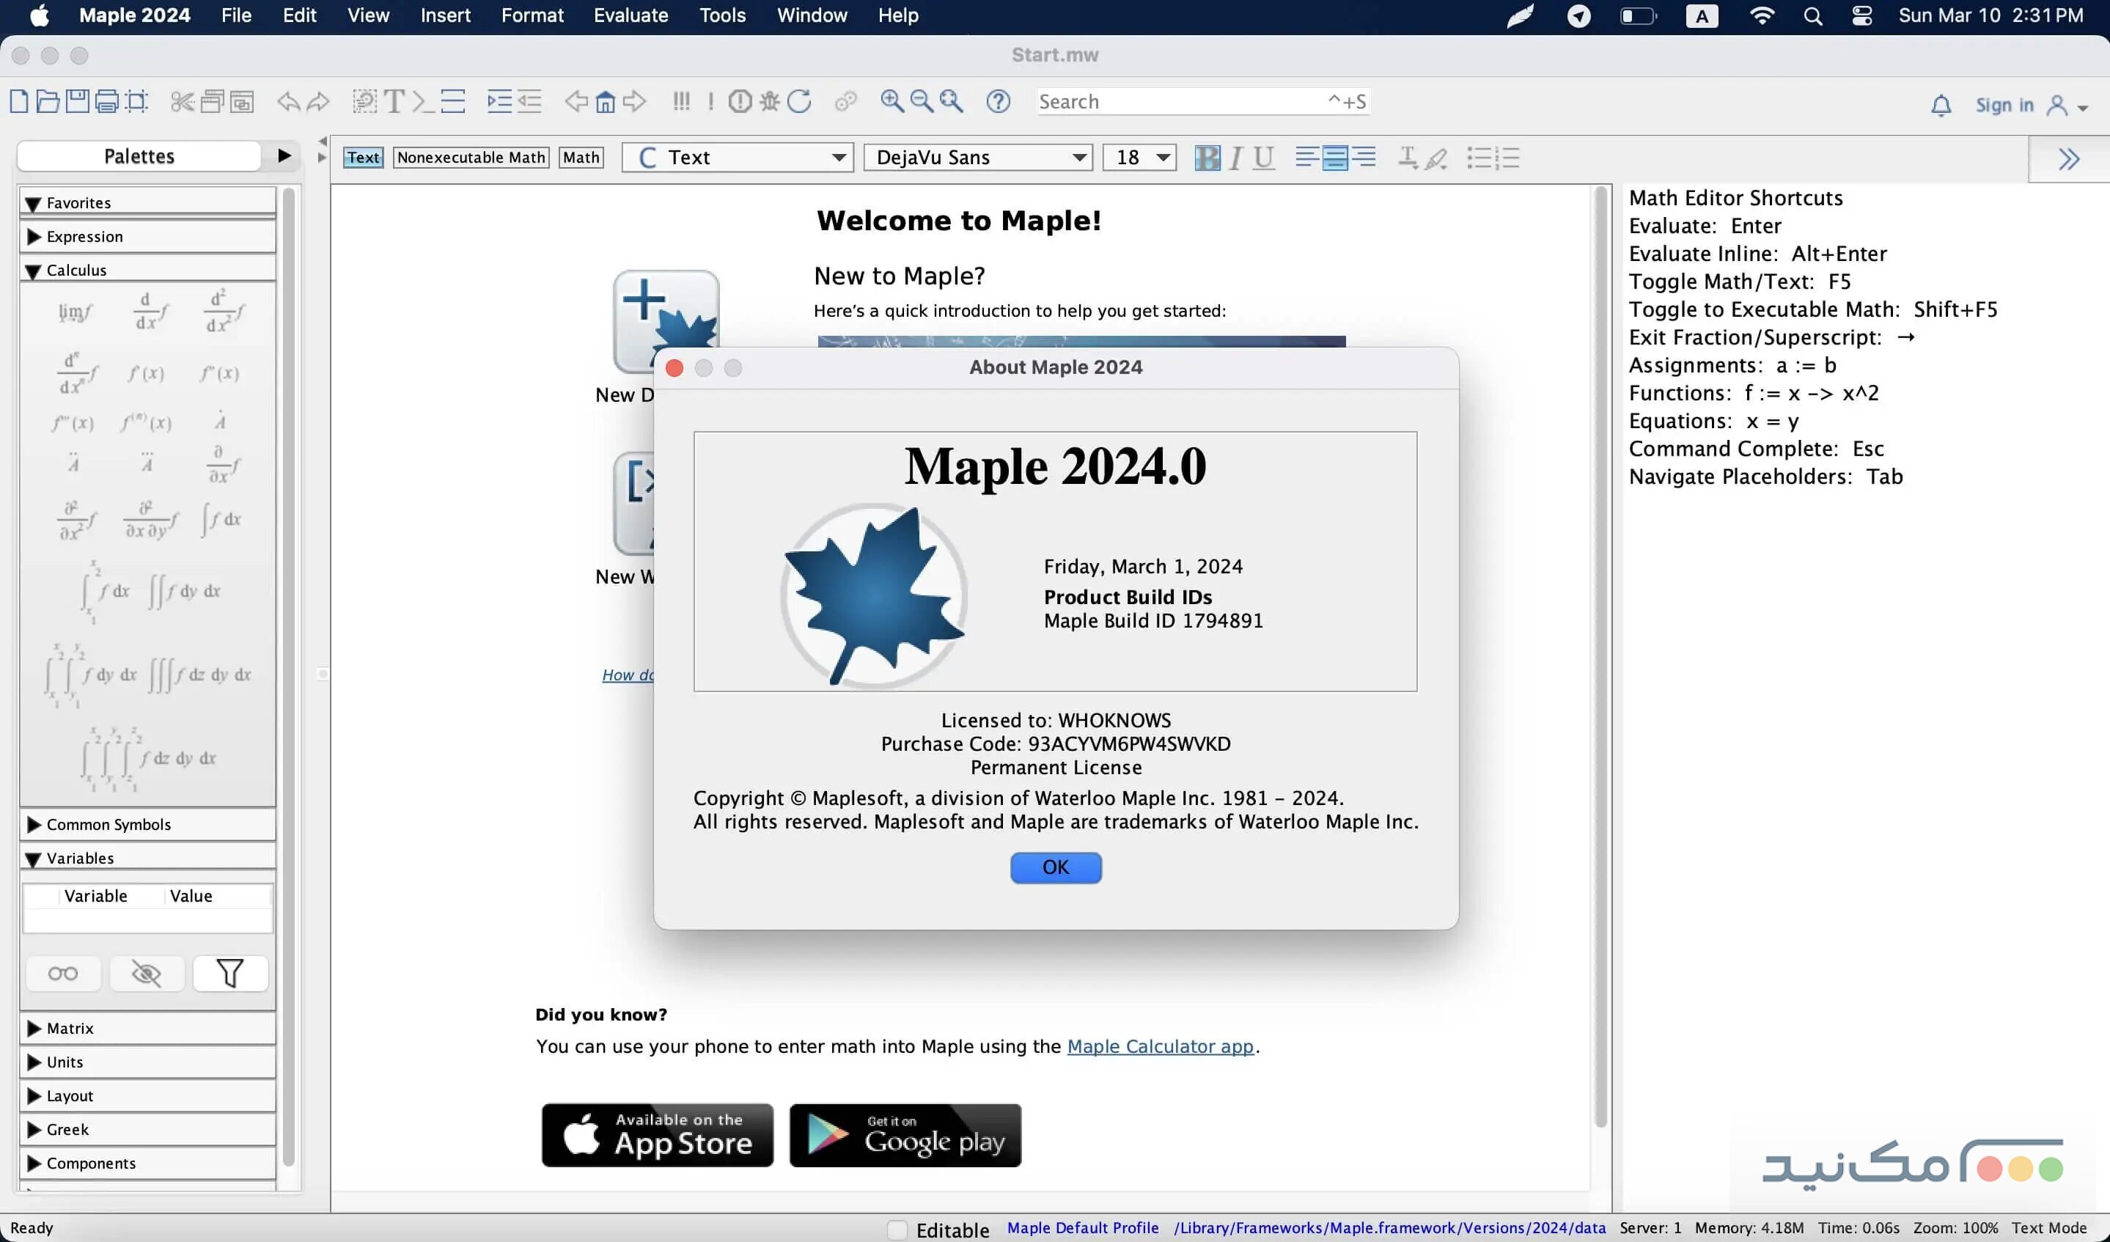
Task: Open the debug program icon
Action: pyautogui.click(x=768, y=100)
